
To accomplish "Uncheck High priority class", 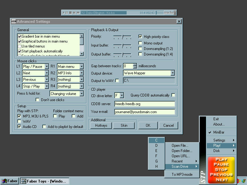I will (140, 36).
